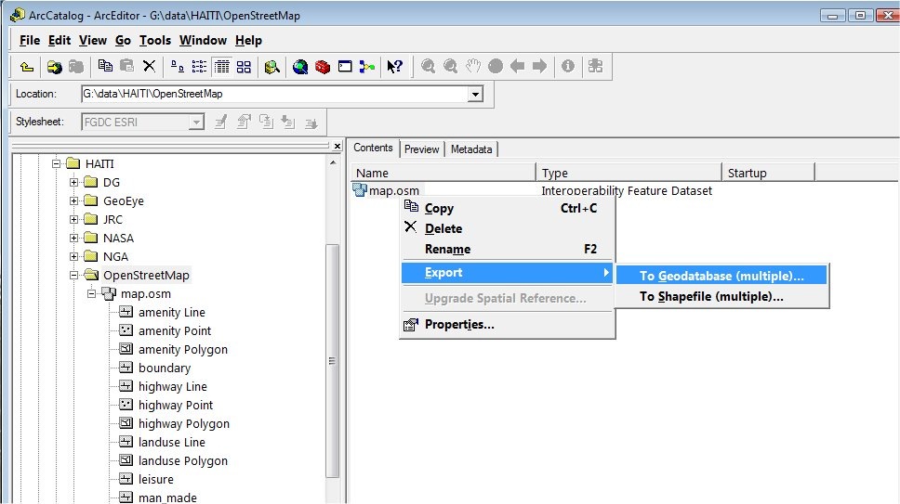The image size is (900, 504).
Task: Click the Export Metadata icon
Action: coord(288,122)
